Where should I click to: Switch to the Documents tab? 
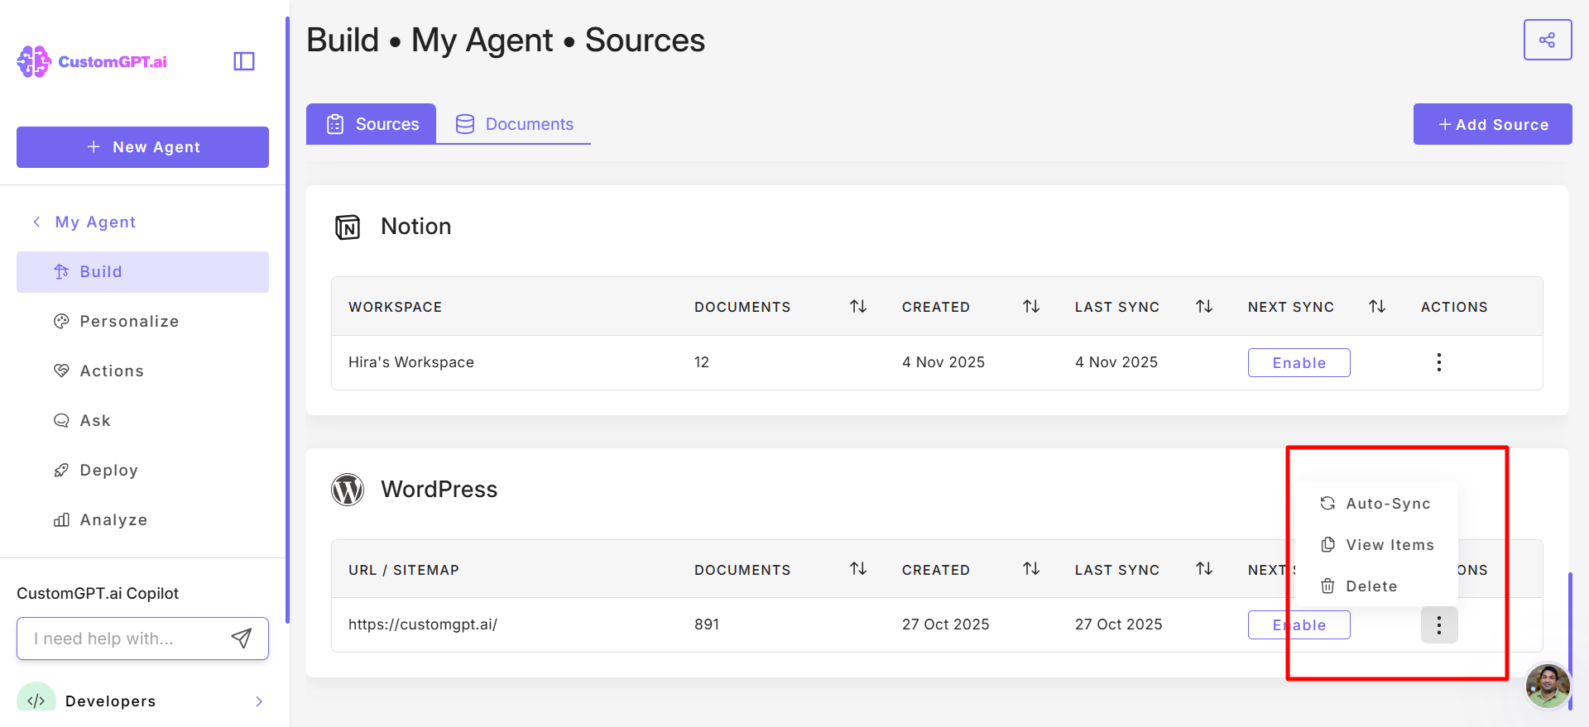[514, 124]
